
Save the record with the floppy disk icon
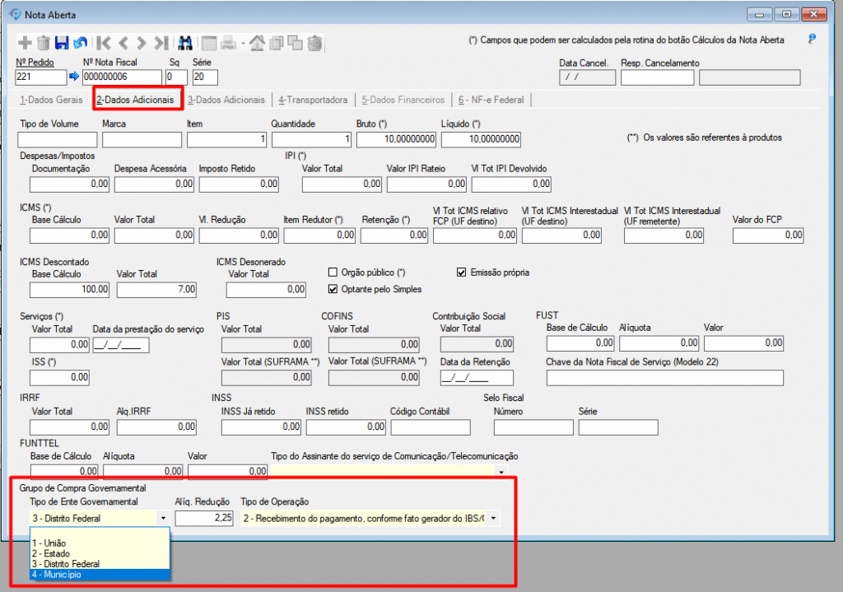62,43
